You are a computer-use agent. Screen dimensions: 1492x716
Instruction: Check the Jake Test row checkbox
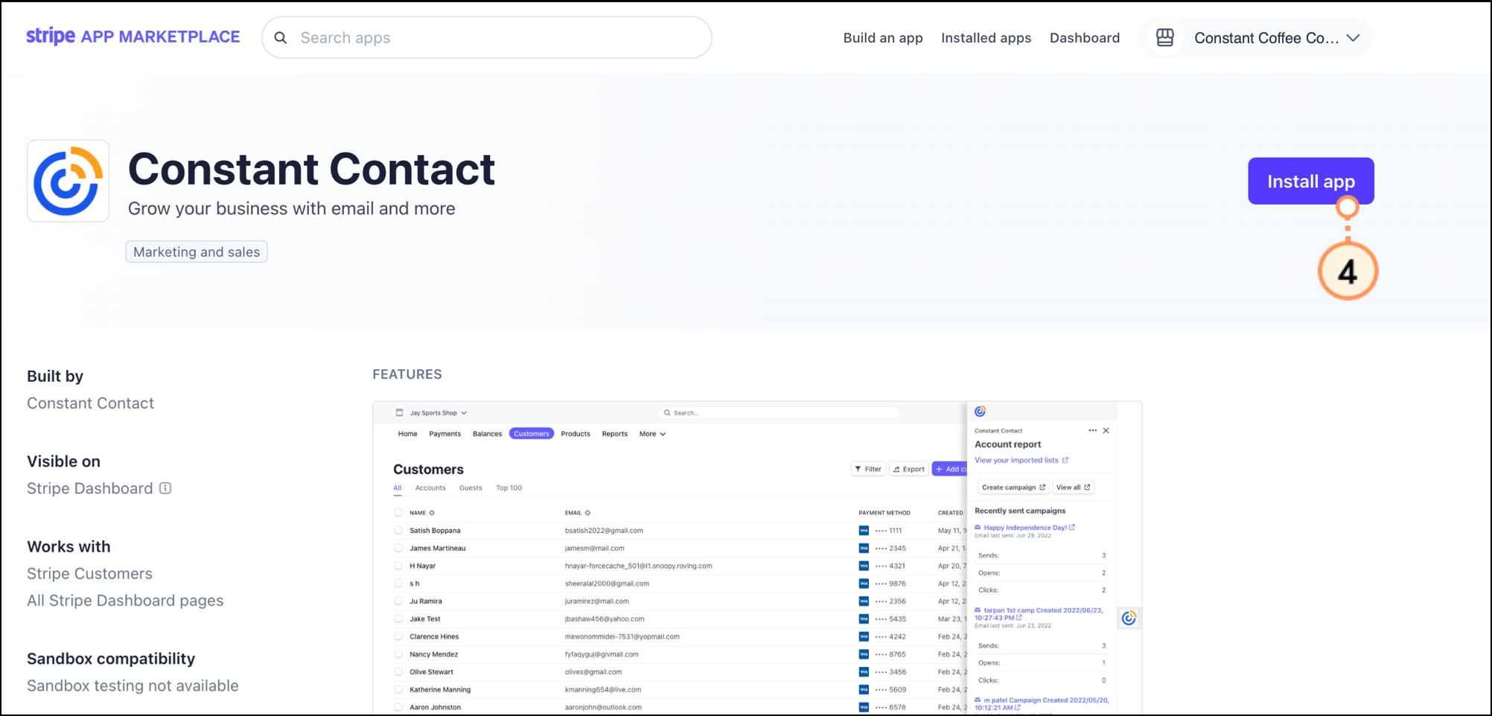[x=398, y=619]
